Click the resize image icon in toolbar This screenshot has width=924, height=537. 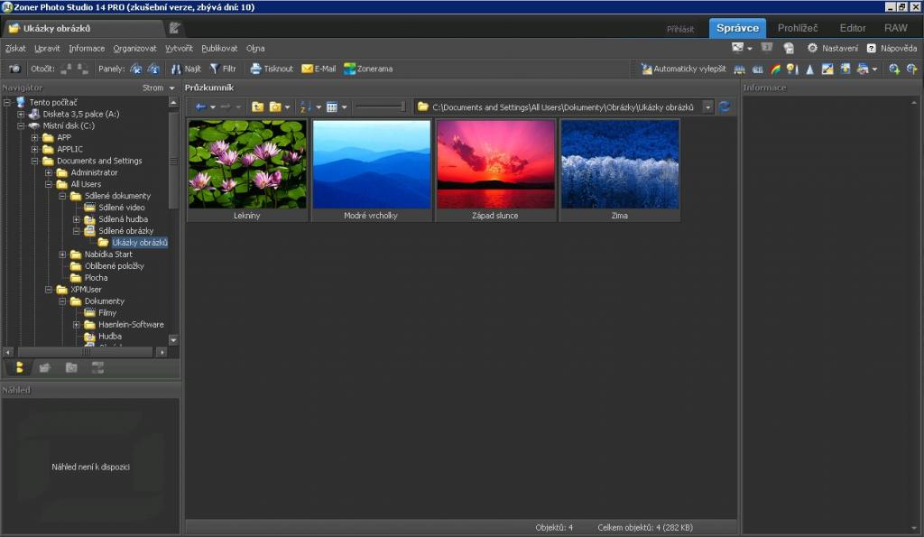(827, 69)
